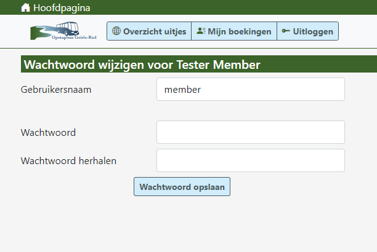The width and height of the screenshot is (377, 252).
Task: Click the home icon in top bar
Action: 25,8
